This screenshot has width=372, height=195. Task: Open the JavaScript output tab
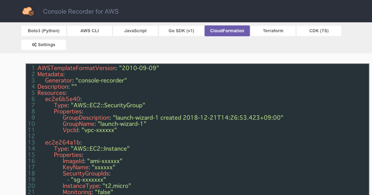135,31
